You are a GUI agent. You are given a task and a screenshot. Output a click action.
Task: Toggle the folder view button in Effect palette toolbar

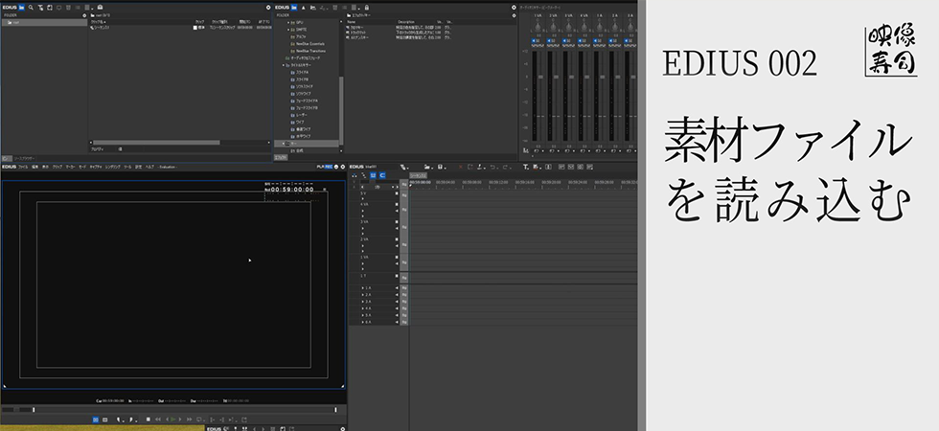tap(294, 8)
